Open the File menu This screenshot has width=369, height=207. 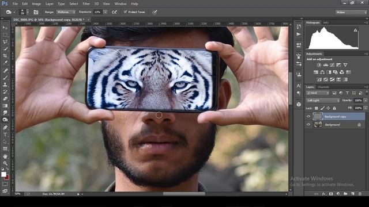coord(15,4)
